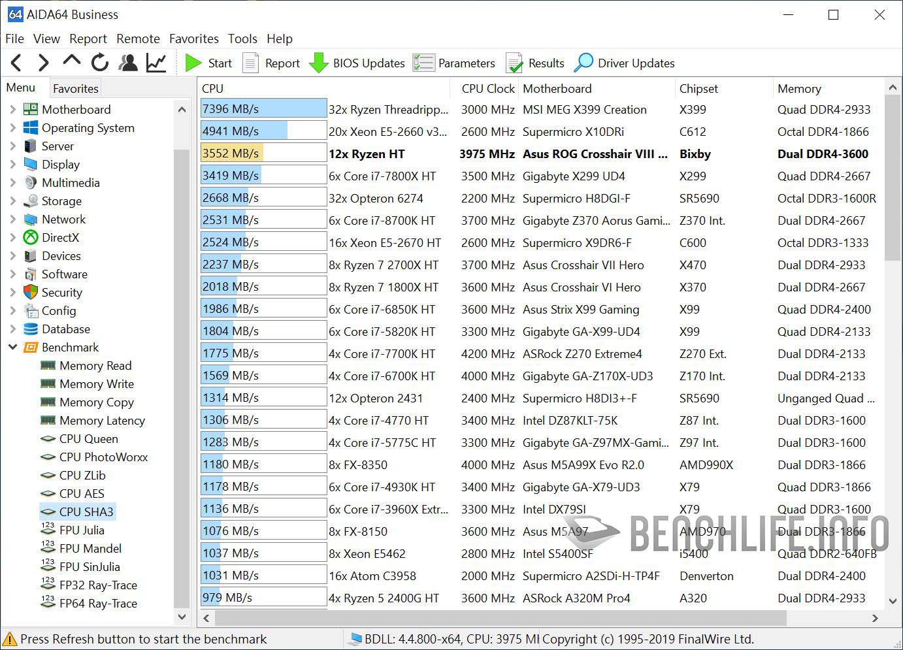Open the Report menu

(88, 39)
